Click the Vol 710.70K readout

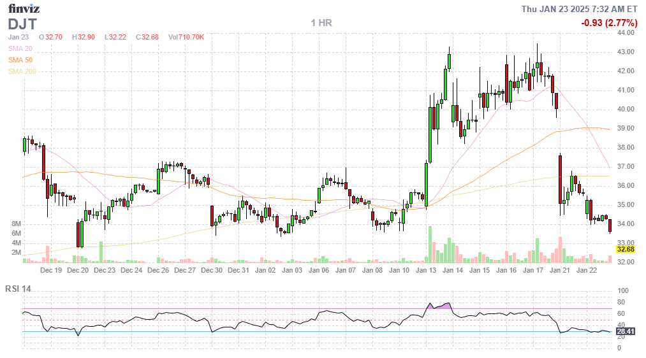coord(186,38)
